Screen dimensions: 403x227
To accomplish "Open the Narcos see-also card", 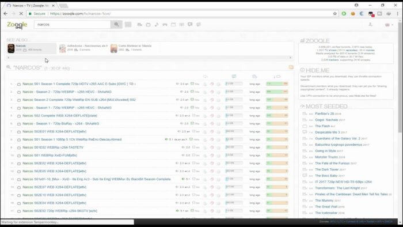I will pos(31,48).
